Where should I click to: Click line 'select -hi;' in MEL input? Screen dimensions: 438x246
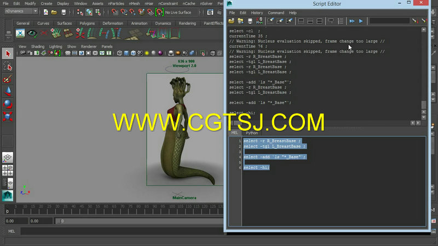click(256, 168)
